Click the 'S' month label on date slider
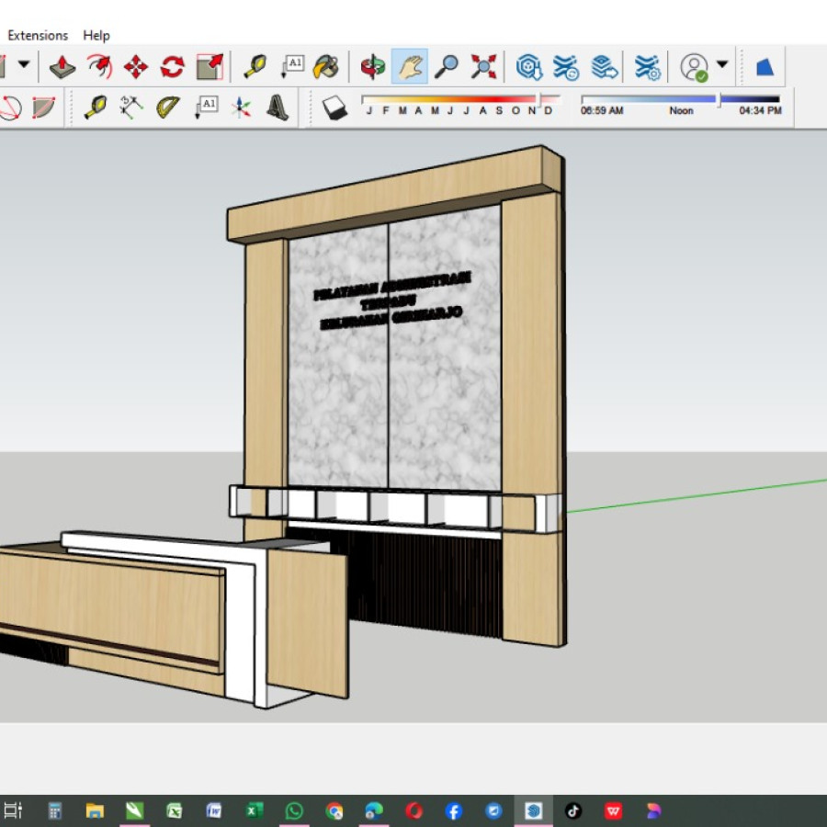 tap(499, 111)
